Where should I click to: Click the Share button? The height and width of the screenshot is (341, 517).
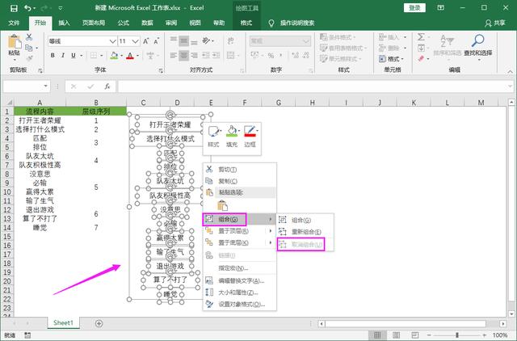[x=495, y=23]
